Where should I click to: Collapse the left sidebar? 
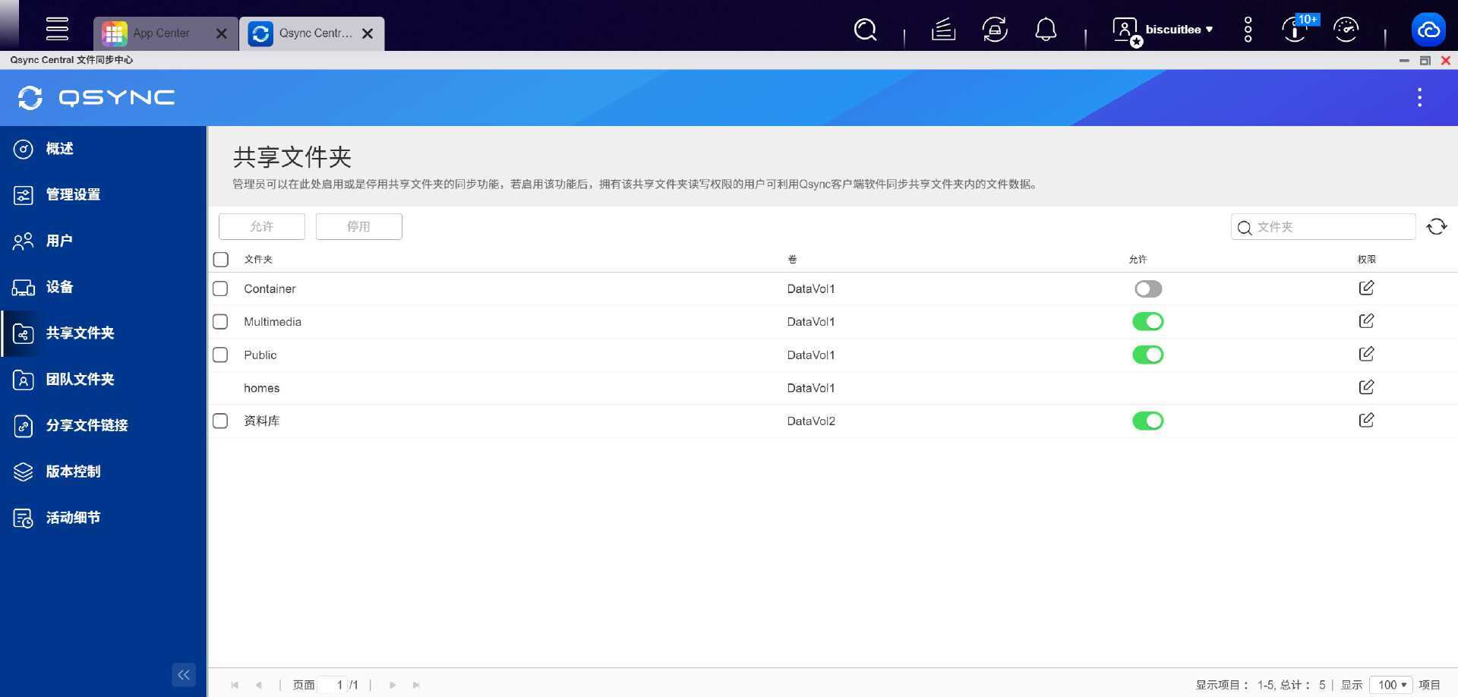pos(184,674)
